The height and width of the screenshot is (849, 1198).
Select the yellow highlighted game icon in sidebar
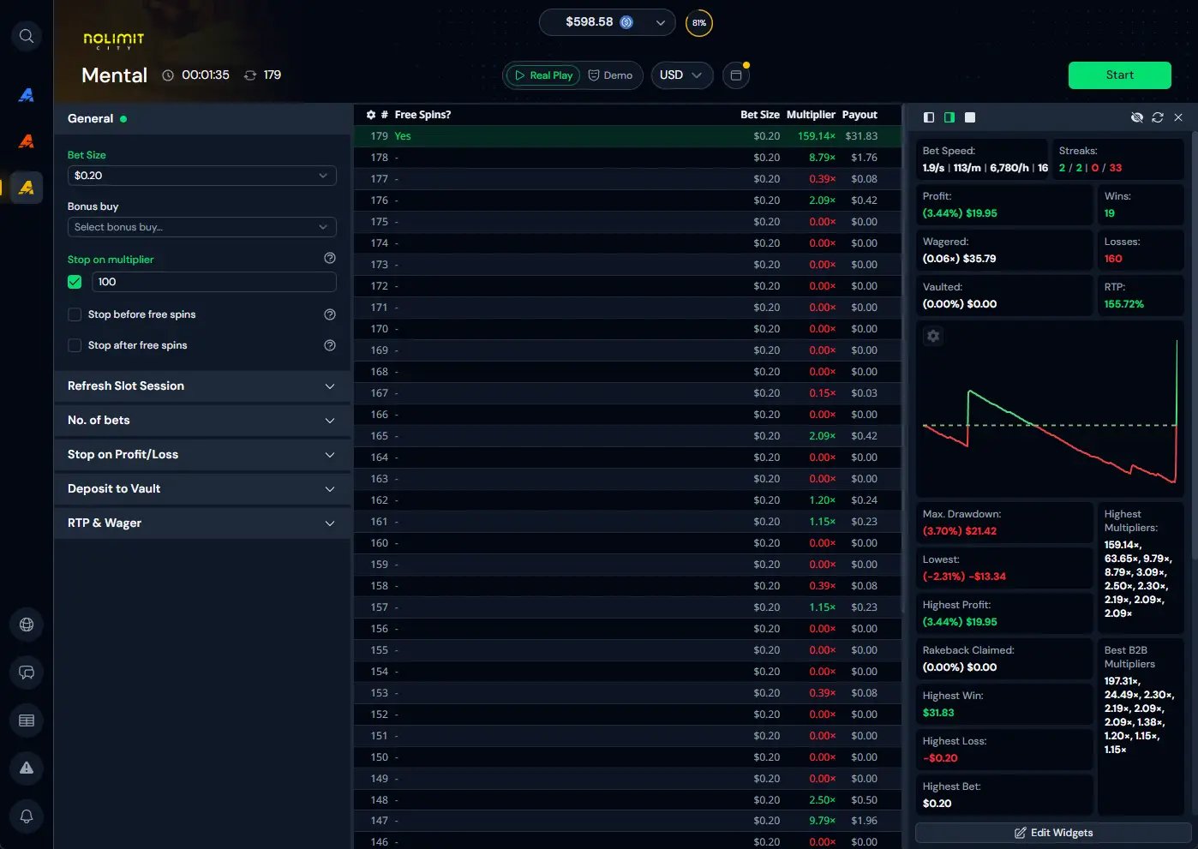click(x=26, y=187)
